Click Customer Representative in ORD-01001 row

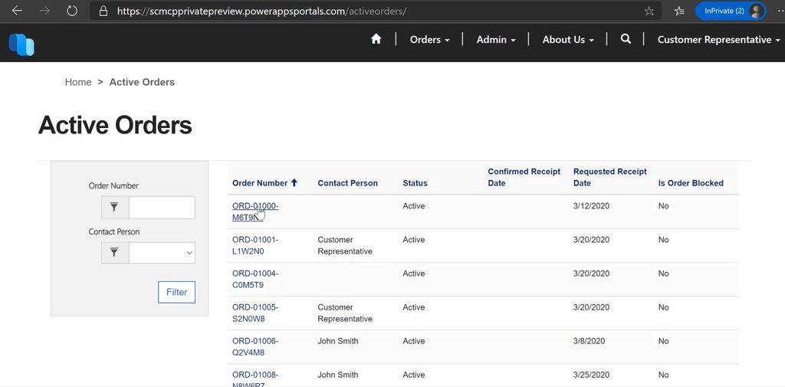345,245
